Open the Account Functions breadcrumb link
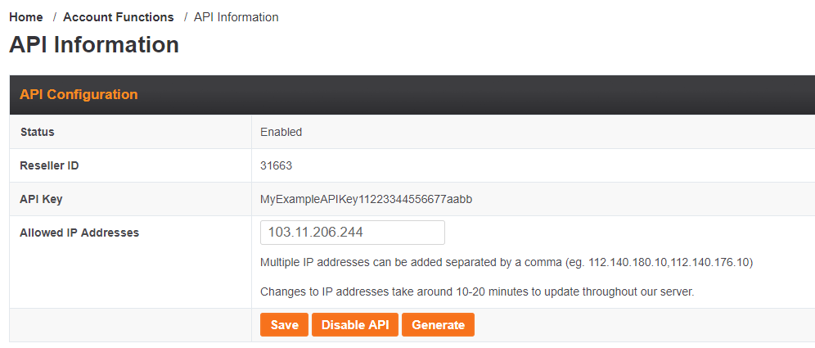The image size is (815, 348). 118,17
